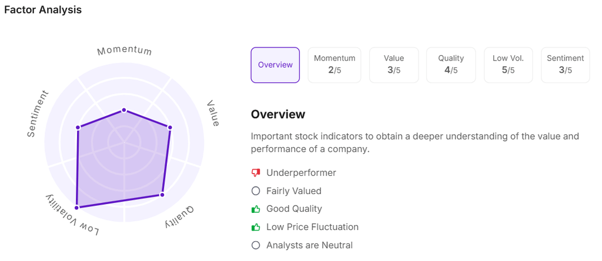The width and height of the screenshot is (602, 261).
Task: Open the Quality 4/5 tab
Action: pos(451,65)
